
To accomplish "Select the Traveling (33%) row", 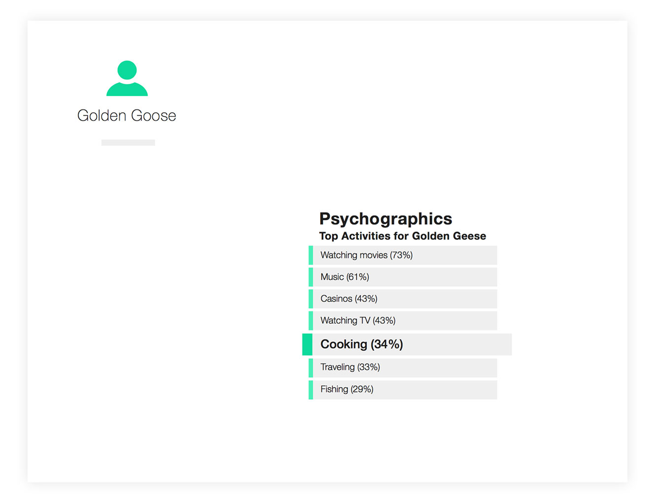I will click(403, 368).
